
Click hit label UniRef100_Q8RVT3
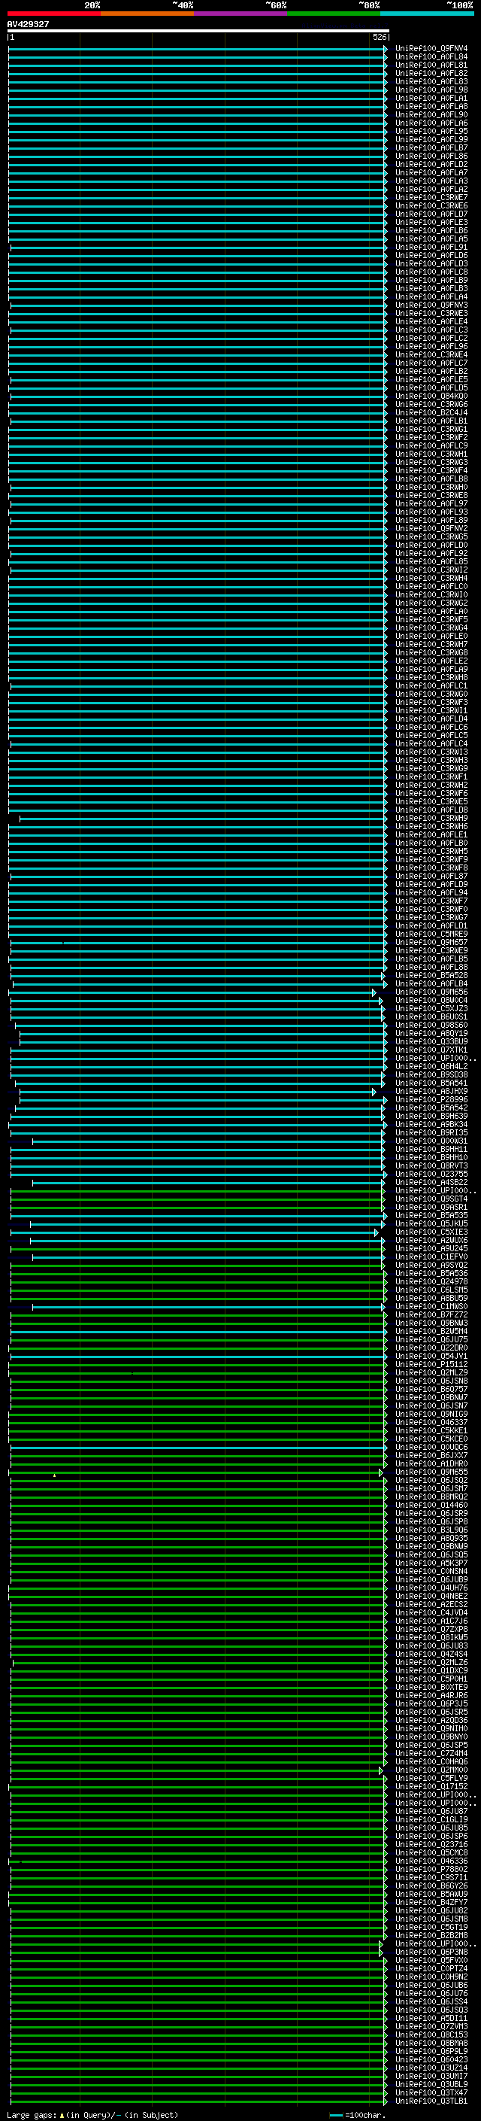(x=431, y=1166)
